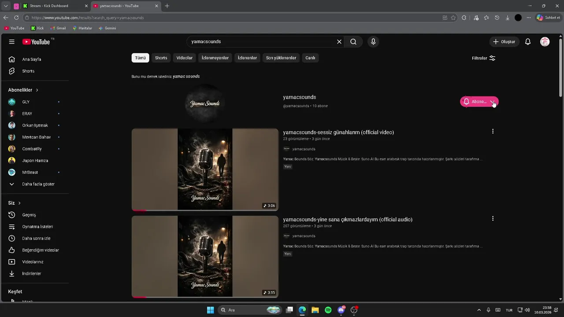
Task: Click the Windows taskbar search box
Action: point(250,310)
